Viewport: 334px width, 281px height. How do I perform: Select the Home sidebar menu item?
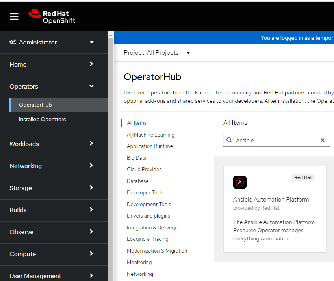click(x=18, y=64)
